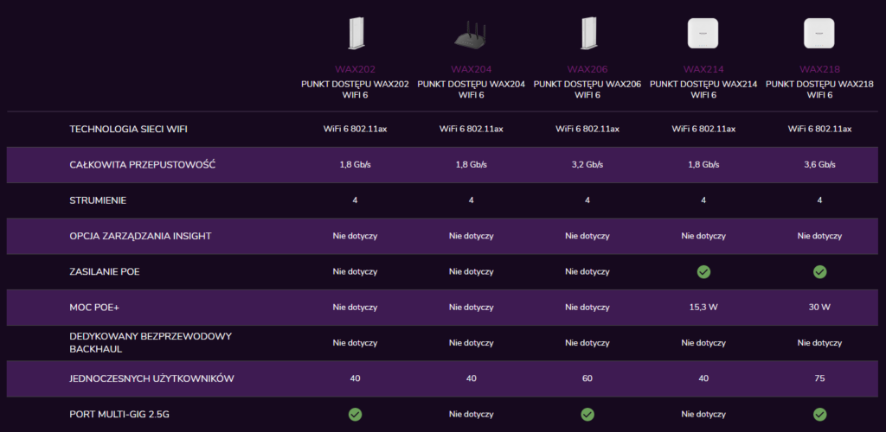Click the WAX214 ceiling access point image

click(703, 33)
